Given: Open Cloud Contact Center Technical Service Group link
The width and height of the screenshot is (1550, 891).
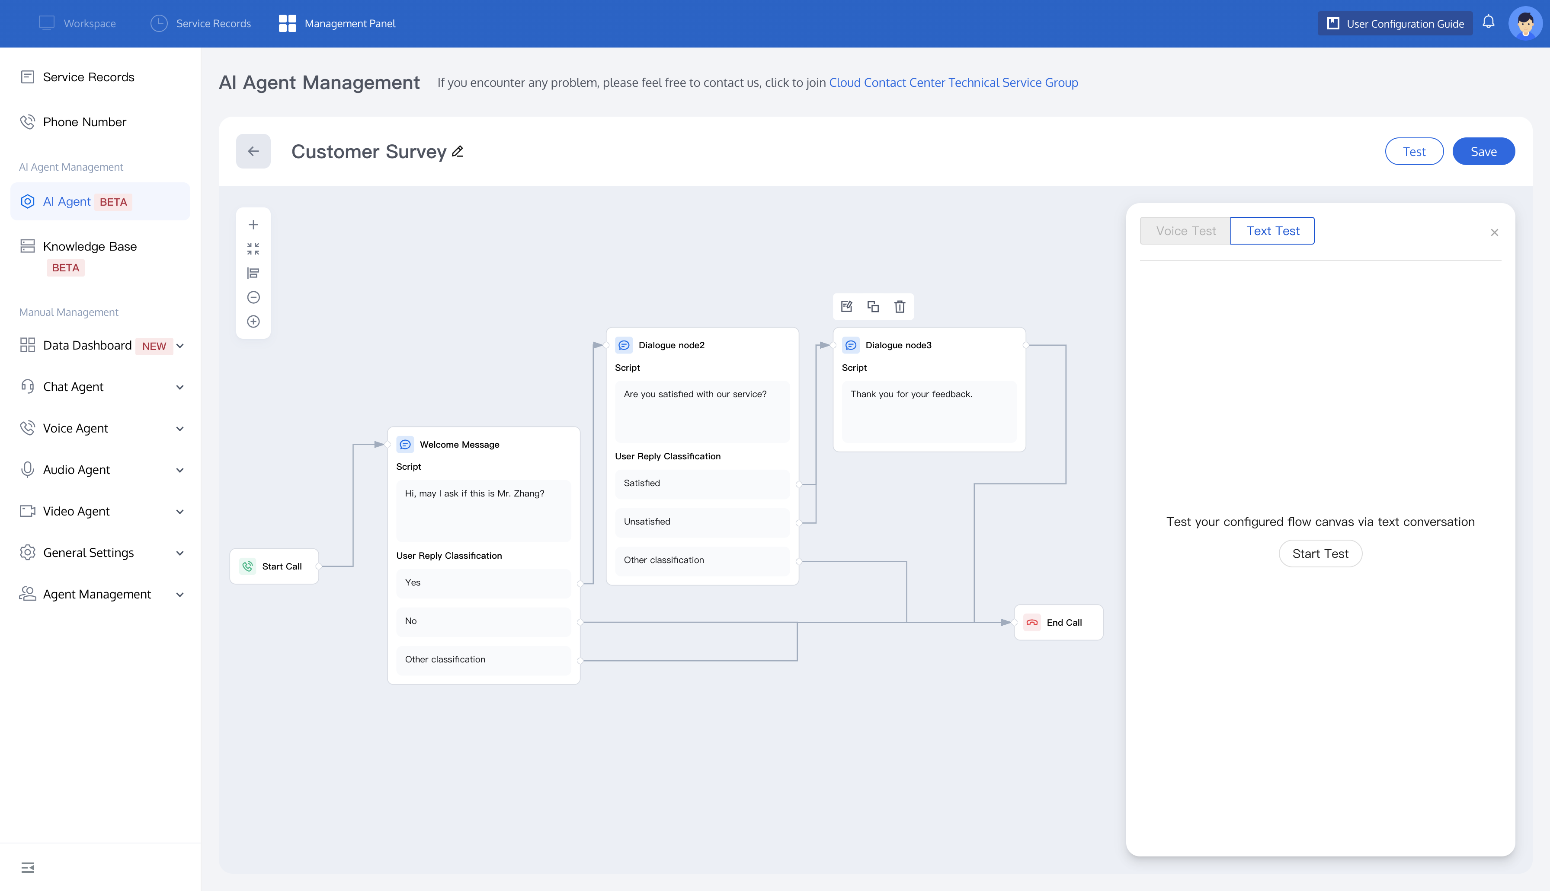Looking at the screenshot, I should (x=953, y=83).
